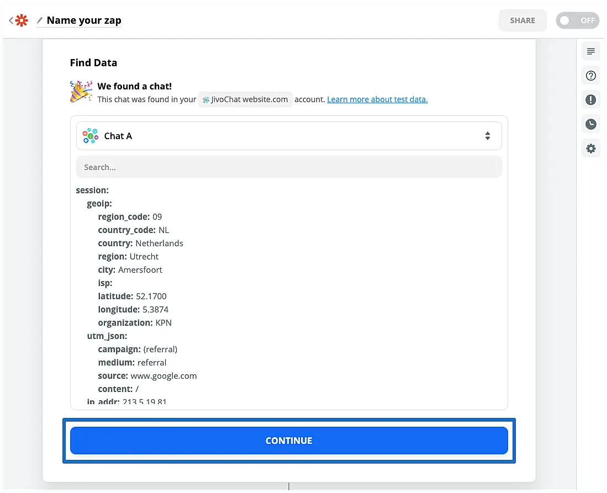Click the pencil edit icon by zap name
607x493 pixels.
[x=39, y=20]
